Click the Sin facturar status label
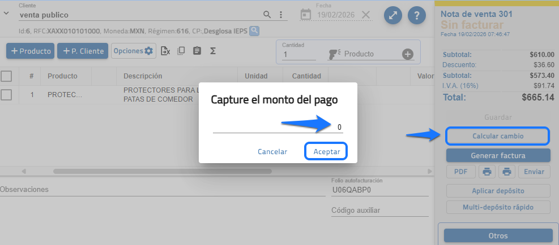Screen dimensions: 559x245 (x=472, y=25)
